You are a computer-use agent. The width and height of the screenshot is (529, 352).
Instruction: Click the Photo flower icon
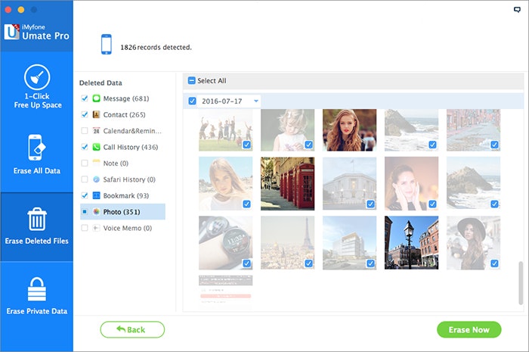tap(96, 212)
